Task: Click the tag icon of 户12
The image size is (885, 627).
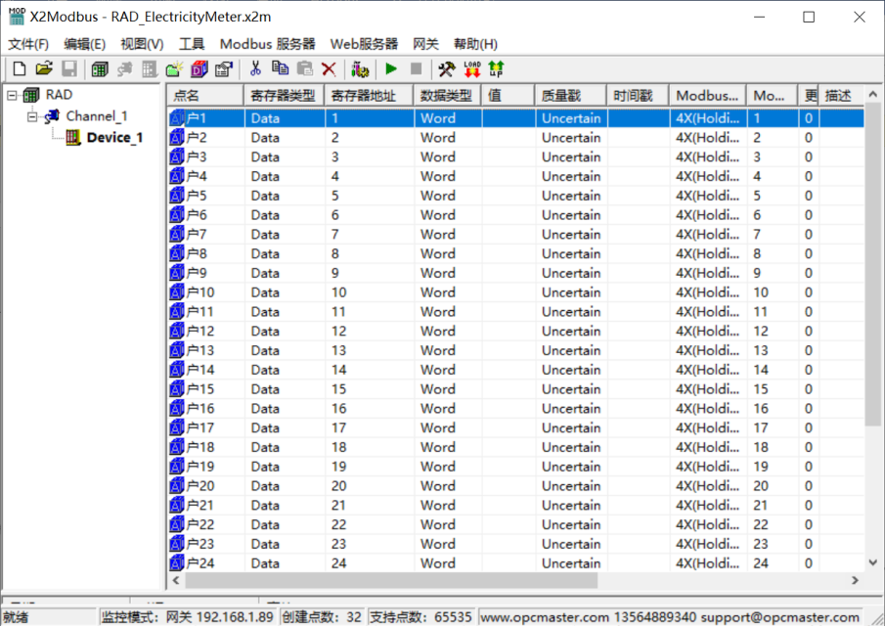Action: [177, 332]
